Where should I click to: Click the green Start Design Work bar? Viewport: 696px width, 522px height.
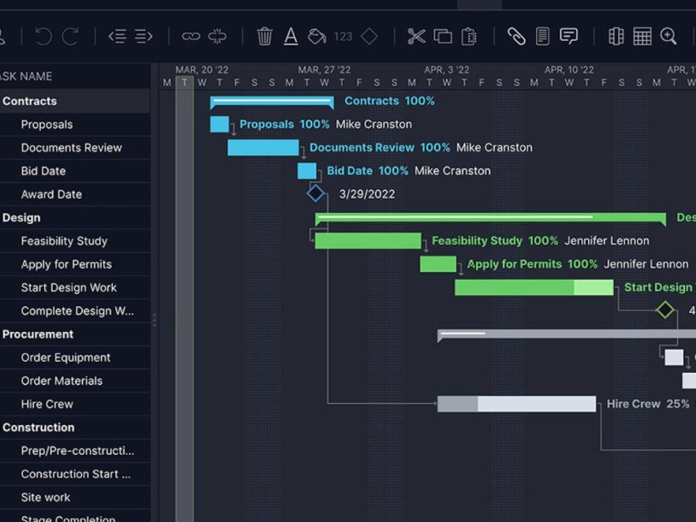534,287
